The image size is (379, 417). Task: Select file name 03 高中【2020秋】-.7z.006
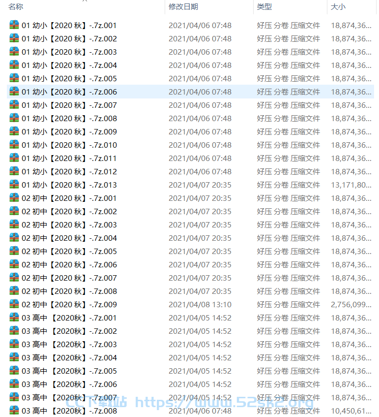[x=69, y=385]
